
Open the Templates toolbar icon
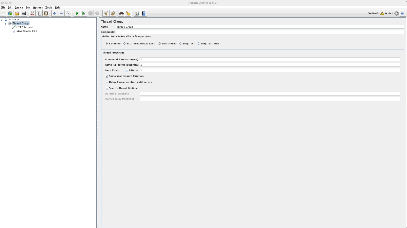click(10, 13)
